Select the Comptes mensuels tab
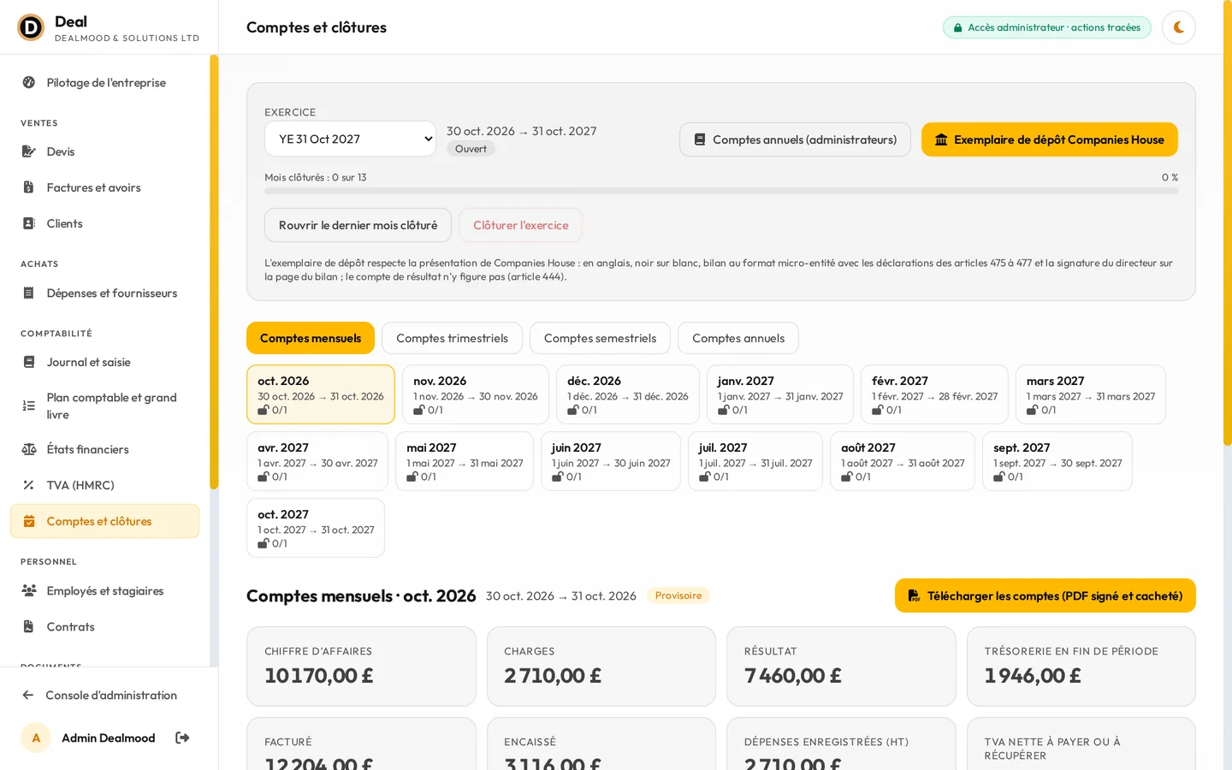 tap(311, 338)
